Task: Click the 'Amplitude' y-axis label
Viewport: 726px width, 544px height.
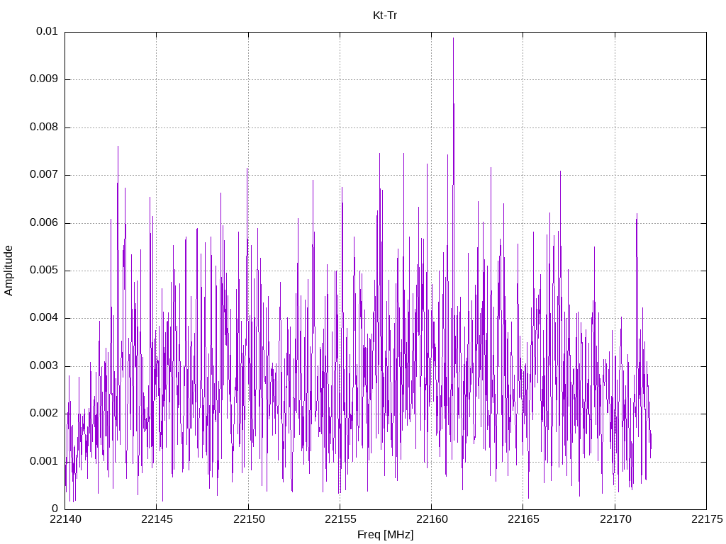Action: pyautogui.click(x=9, y=271)
